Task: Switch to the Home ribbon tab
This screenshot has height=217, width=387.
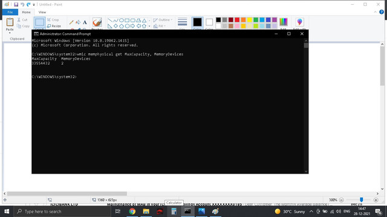Action: (26, 12)
